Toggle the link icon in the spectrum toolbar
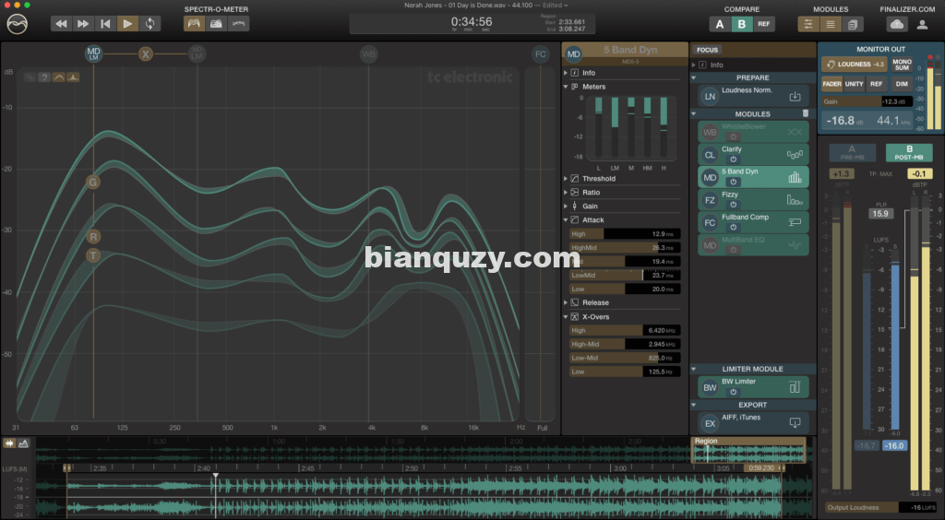 coord(30,77)
